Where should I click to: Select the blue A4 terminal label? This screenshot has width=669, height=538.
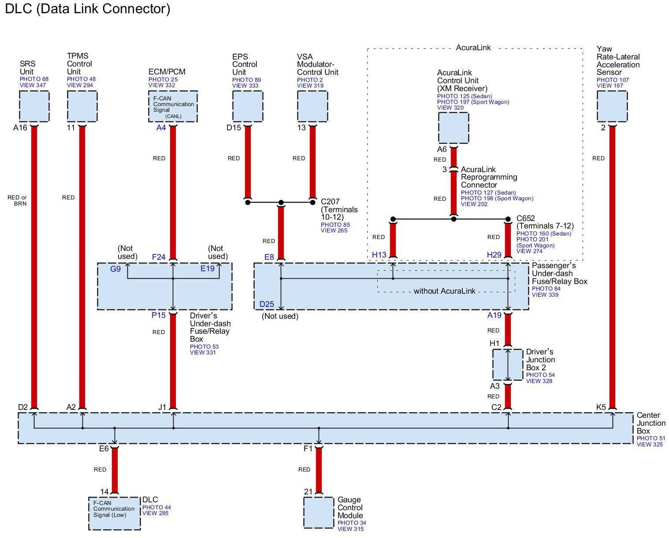click(161, 128)
